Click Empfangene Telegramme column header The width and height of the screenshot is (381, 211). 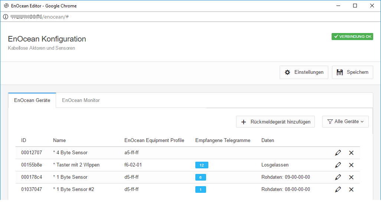pyautogui.click(x=223, y=141)
